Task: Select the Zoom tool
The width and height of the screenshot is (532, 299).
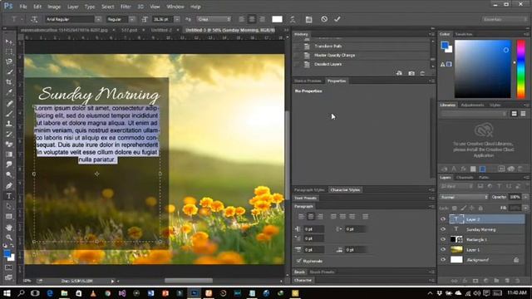Action: pyautogui.click(x=9, y=238)
